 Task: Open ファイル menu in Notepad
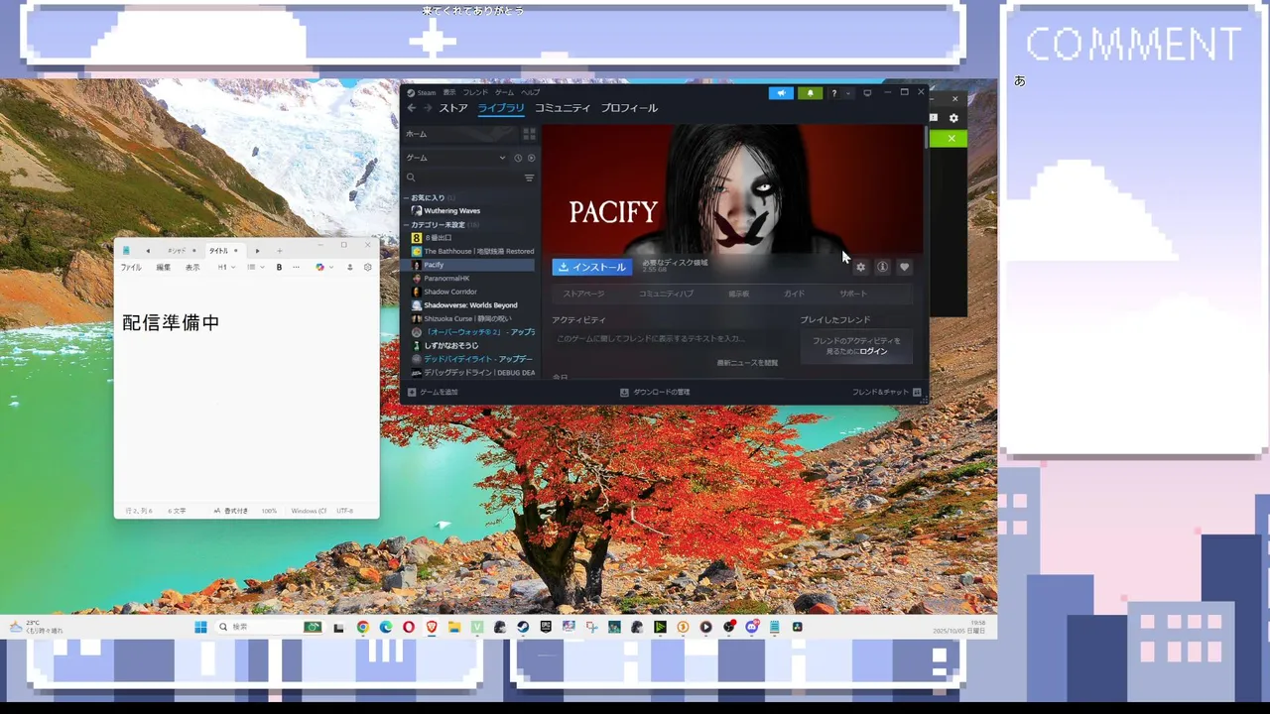tap(131, 267)
